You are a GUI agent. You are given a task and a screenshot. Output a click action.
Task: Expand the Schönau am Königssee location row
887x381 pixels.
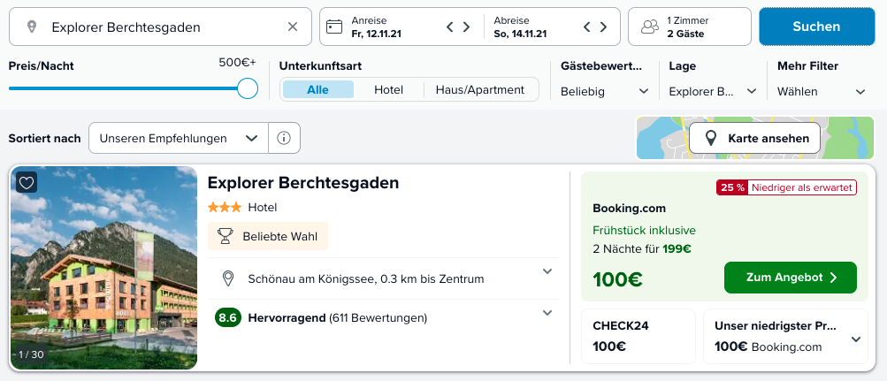click(384, 278)
